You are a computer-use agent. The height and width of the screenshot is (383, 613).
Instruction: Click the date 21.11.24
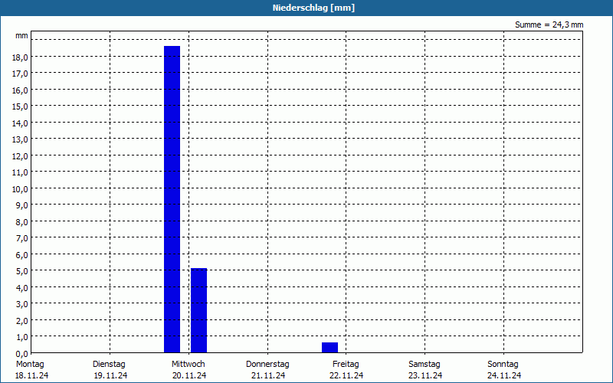pos(268,375)
